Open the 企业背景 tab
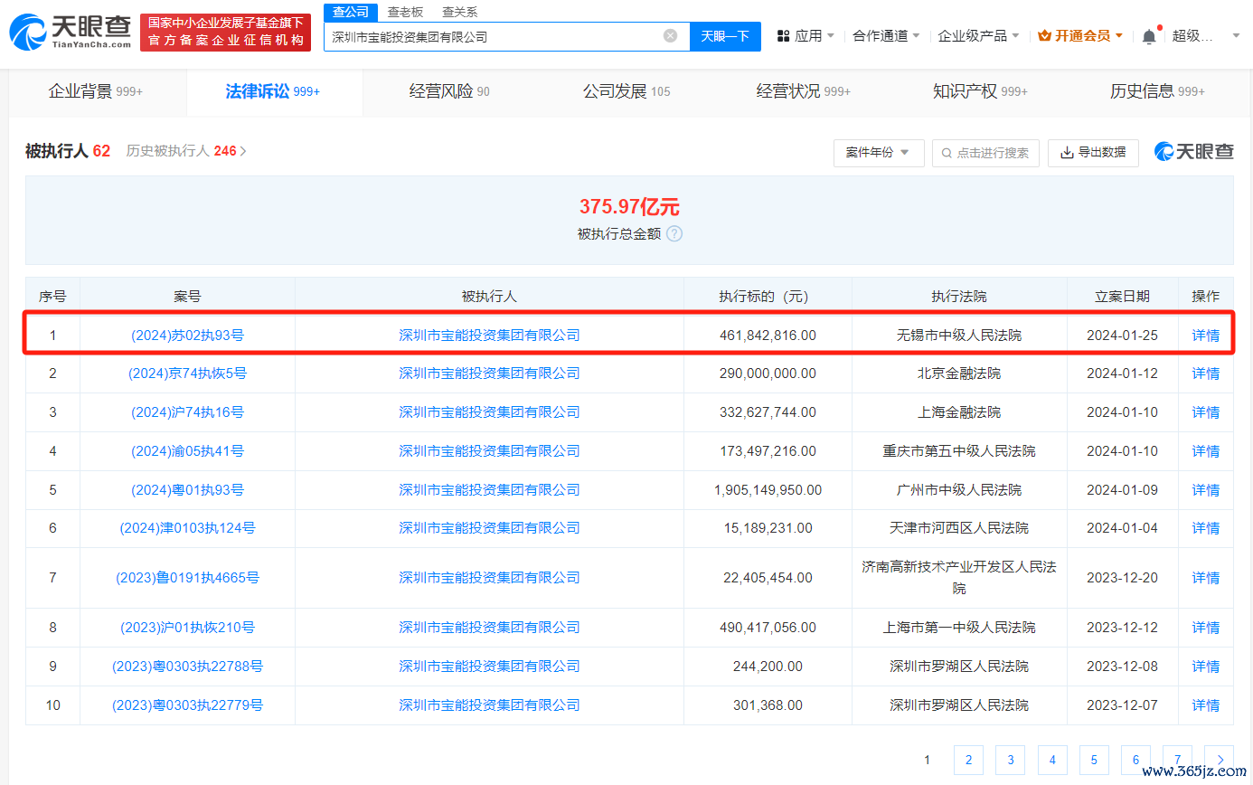 [95, 91]
